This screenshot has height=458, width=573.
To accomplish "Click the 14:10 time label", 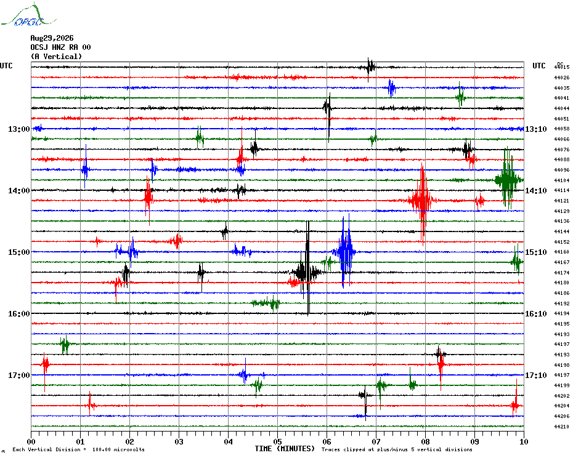I will pyautogui.click(x=536, y=191).
